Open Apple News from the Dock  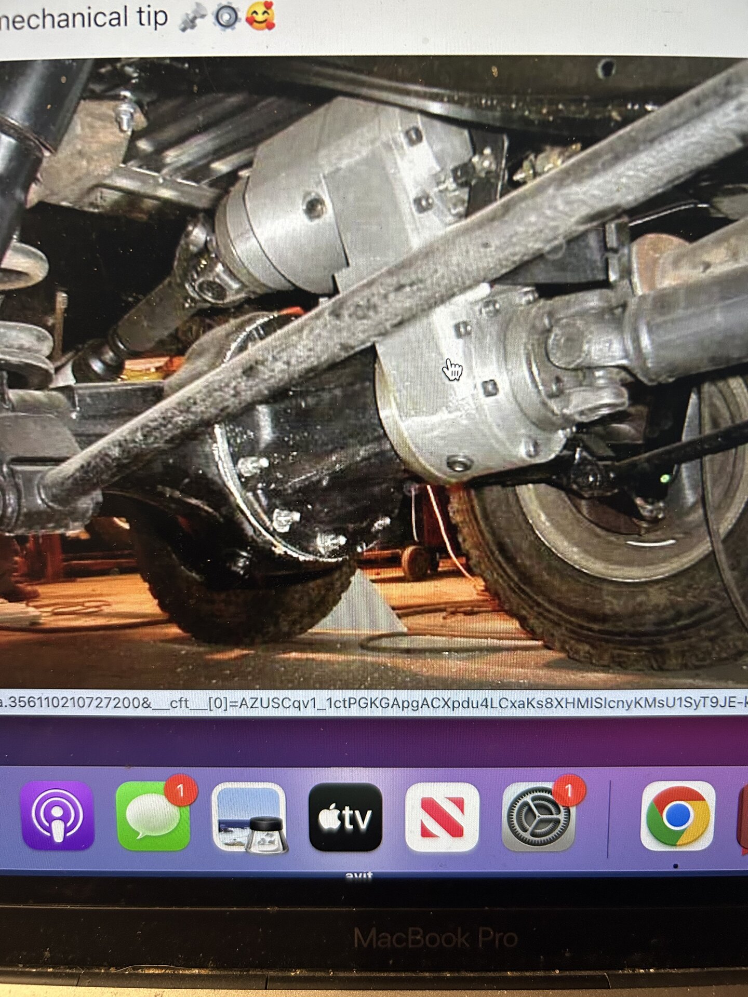click(x=442, y=817)
